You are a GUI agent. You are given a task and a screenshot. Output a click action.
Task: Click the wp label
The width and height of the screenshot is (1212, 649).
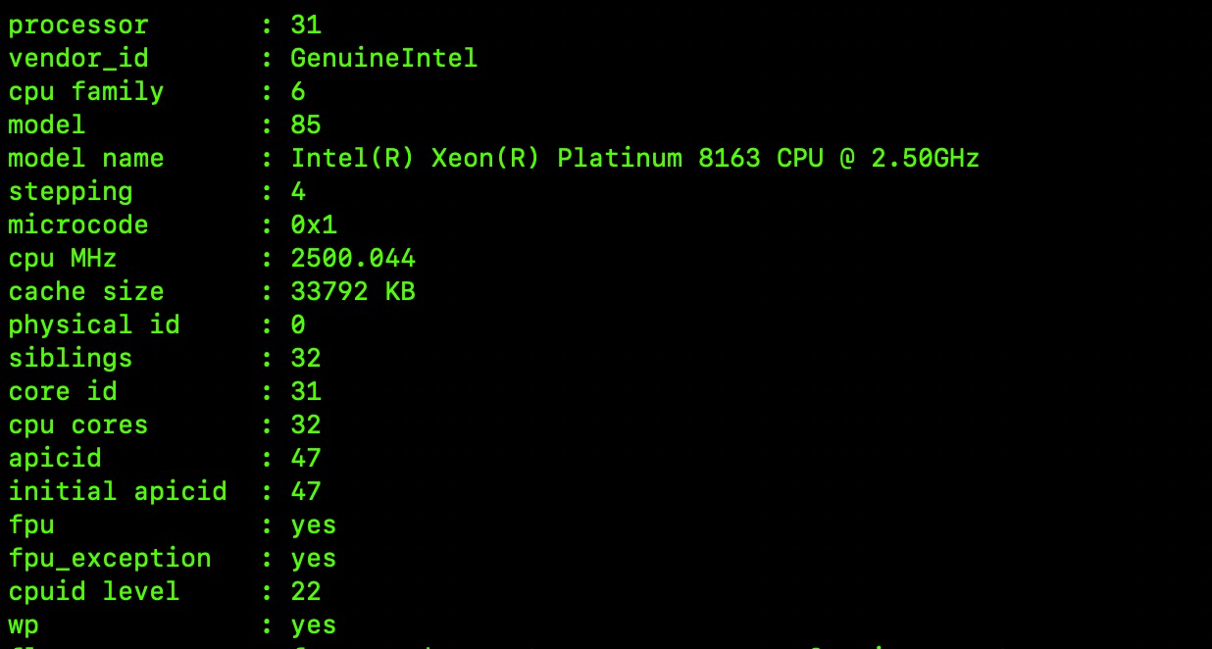(x=24, y=625)
